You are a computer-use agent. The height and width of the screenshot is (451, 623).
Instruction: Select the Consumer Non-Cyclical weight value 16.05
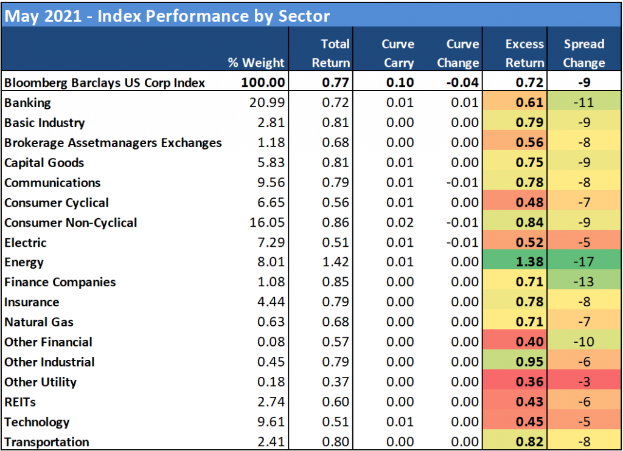tap(268, 222)
